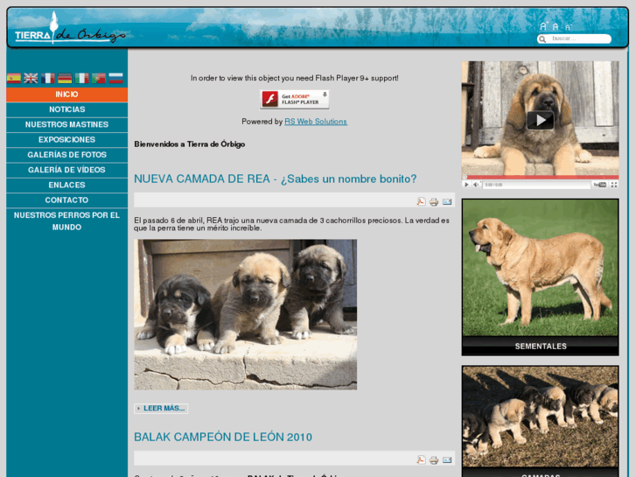Open PDF icon for Balak Campeón article
Viewport: 636px width, 477px height.
click(421, 459)
